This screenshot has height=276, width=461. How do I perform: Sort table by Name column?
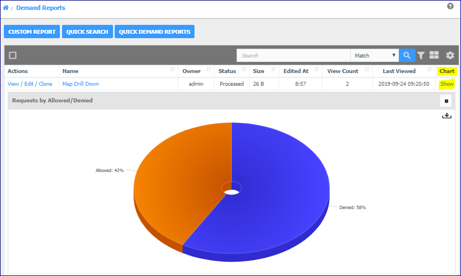point(172,69)
